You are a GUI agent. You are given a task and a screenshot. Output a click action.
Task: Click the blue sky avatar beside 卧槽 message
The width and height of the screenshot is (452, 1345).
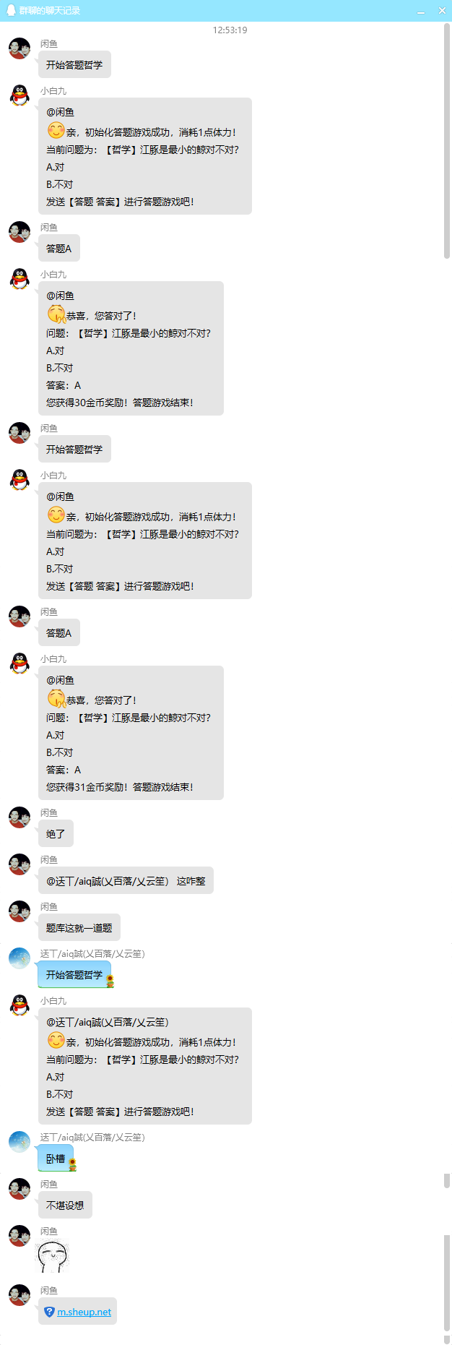coord(19,1142)
